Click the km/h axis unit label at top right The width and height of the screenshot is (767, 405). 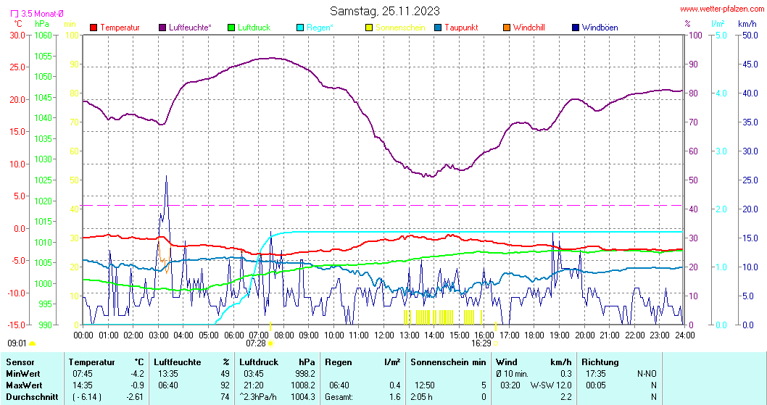747,23
